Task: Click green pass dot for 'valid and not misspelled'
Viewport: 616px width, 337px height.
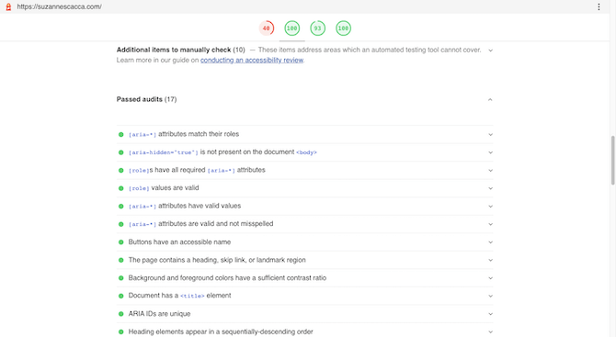Action: (121, 224)
